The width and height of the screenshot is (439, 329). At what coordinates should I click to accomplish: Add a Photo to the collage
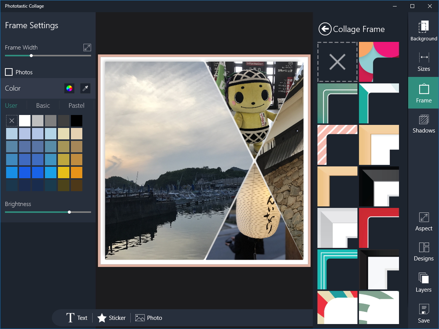pyautogui.click(x=149, y=318)
